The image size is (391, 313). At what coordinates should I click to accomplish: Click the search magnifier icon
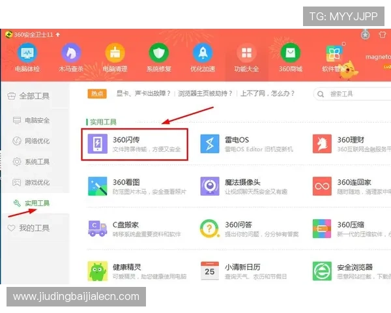(x=321, y=94)
